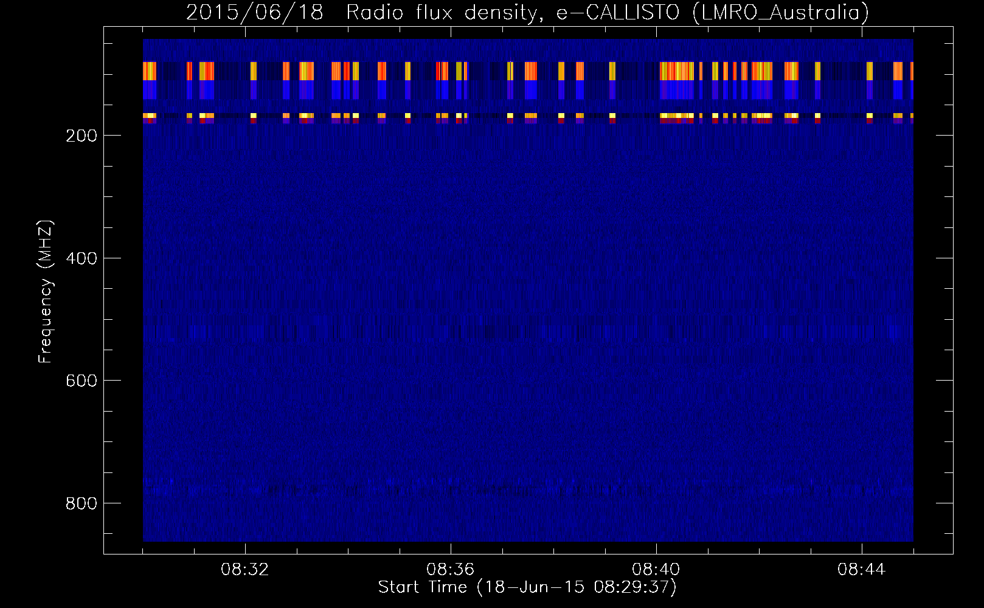Viewport: 984px width, 608px height.
Task: Click the 08:40 time tick label
Action: [656, 570]
